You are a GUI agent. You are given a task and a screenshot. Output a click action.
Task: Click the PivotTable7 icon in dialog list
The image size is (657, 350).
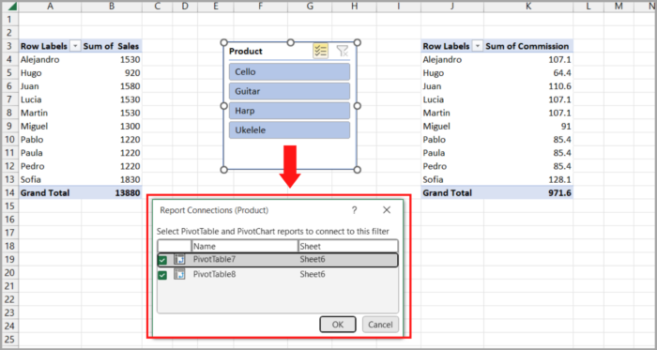[x=180, y=260]
